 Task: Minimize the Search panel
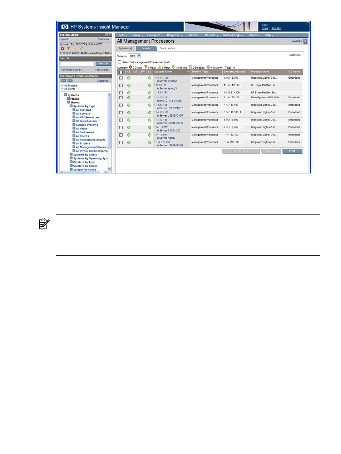[x=110, y=58]
